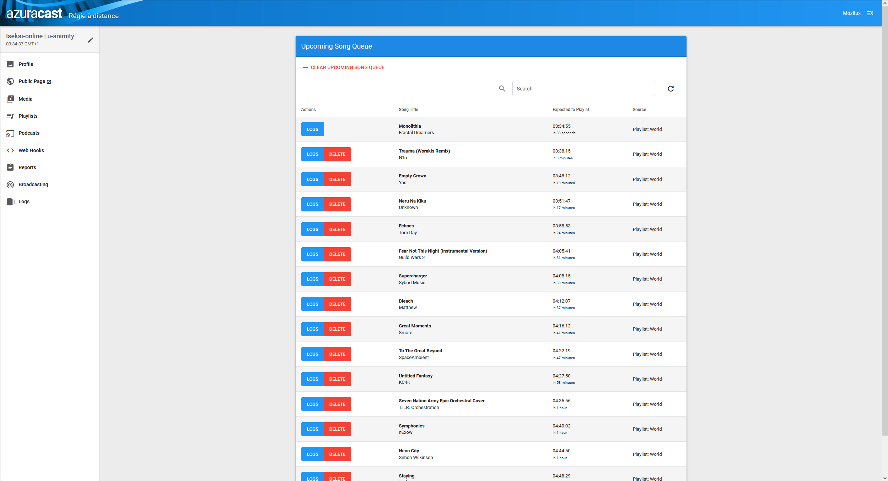This screenshot has width=888, height=481.
Task: Open the Podcasts section
Action: point(29,133)
